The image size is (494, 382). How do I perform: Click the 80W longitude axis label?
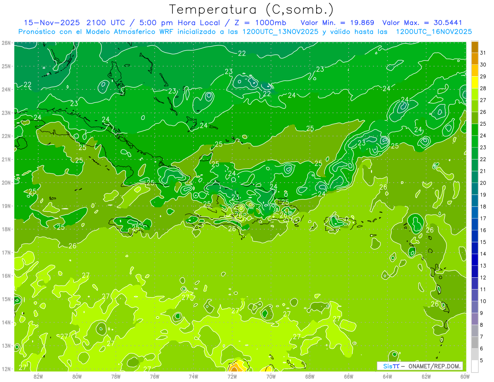[77, 376]
